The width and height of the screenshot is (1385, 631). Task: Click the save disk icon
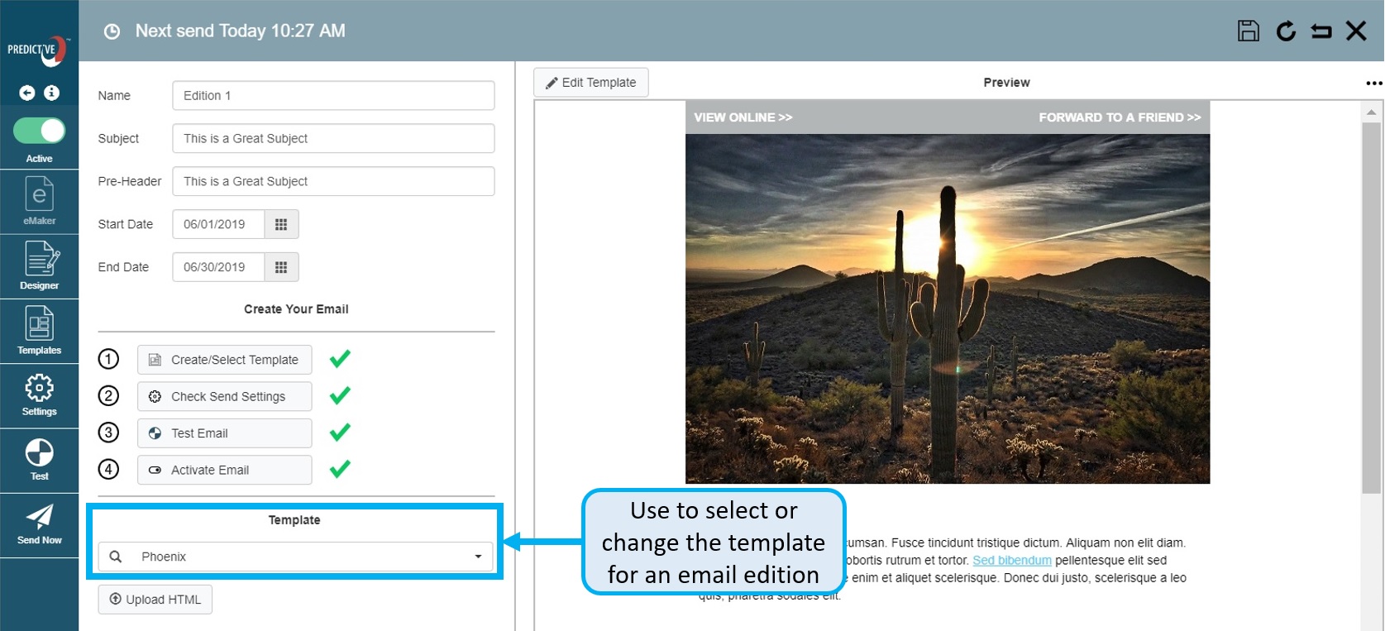pyautogui.click(x=1248, y=31)
